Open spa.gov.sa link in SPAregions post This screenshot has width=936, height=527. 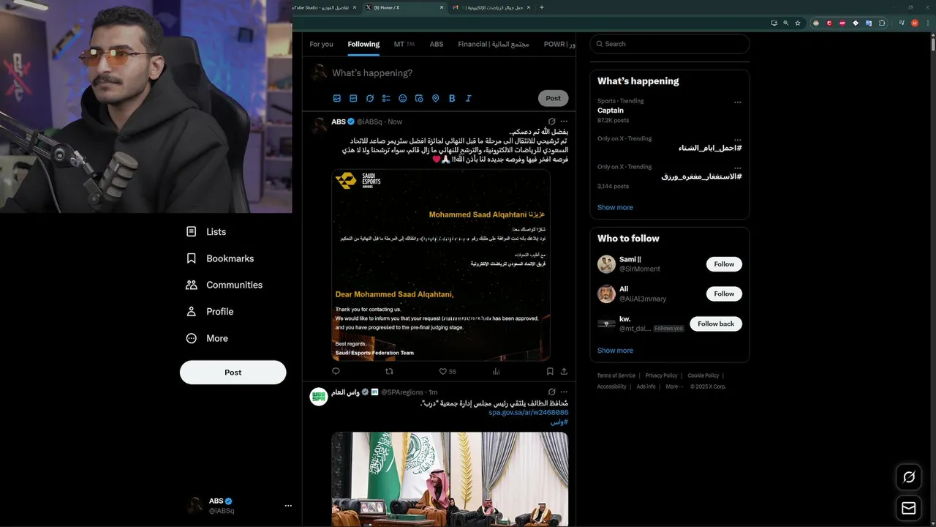tap(529, 413)
